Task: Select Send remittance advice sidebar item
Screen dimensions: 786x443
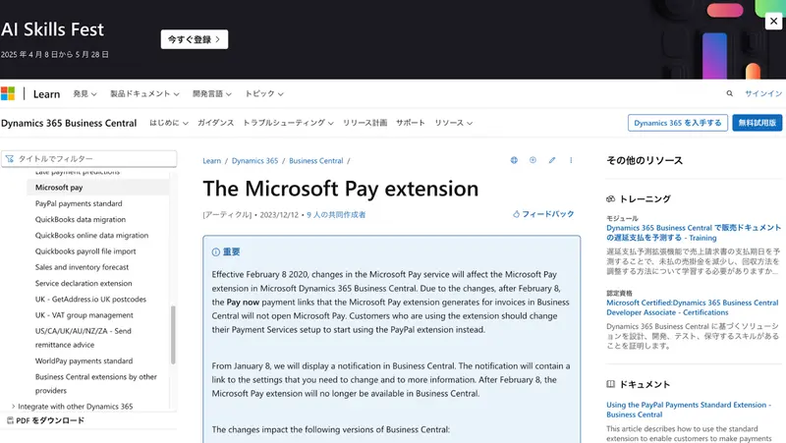Action: pyautogui.click(x=84, y=338)
